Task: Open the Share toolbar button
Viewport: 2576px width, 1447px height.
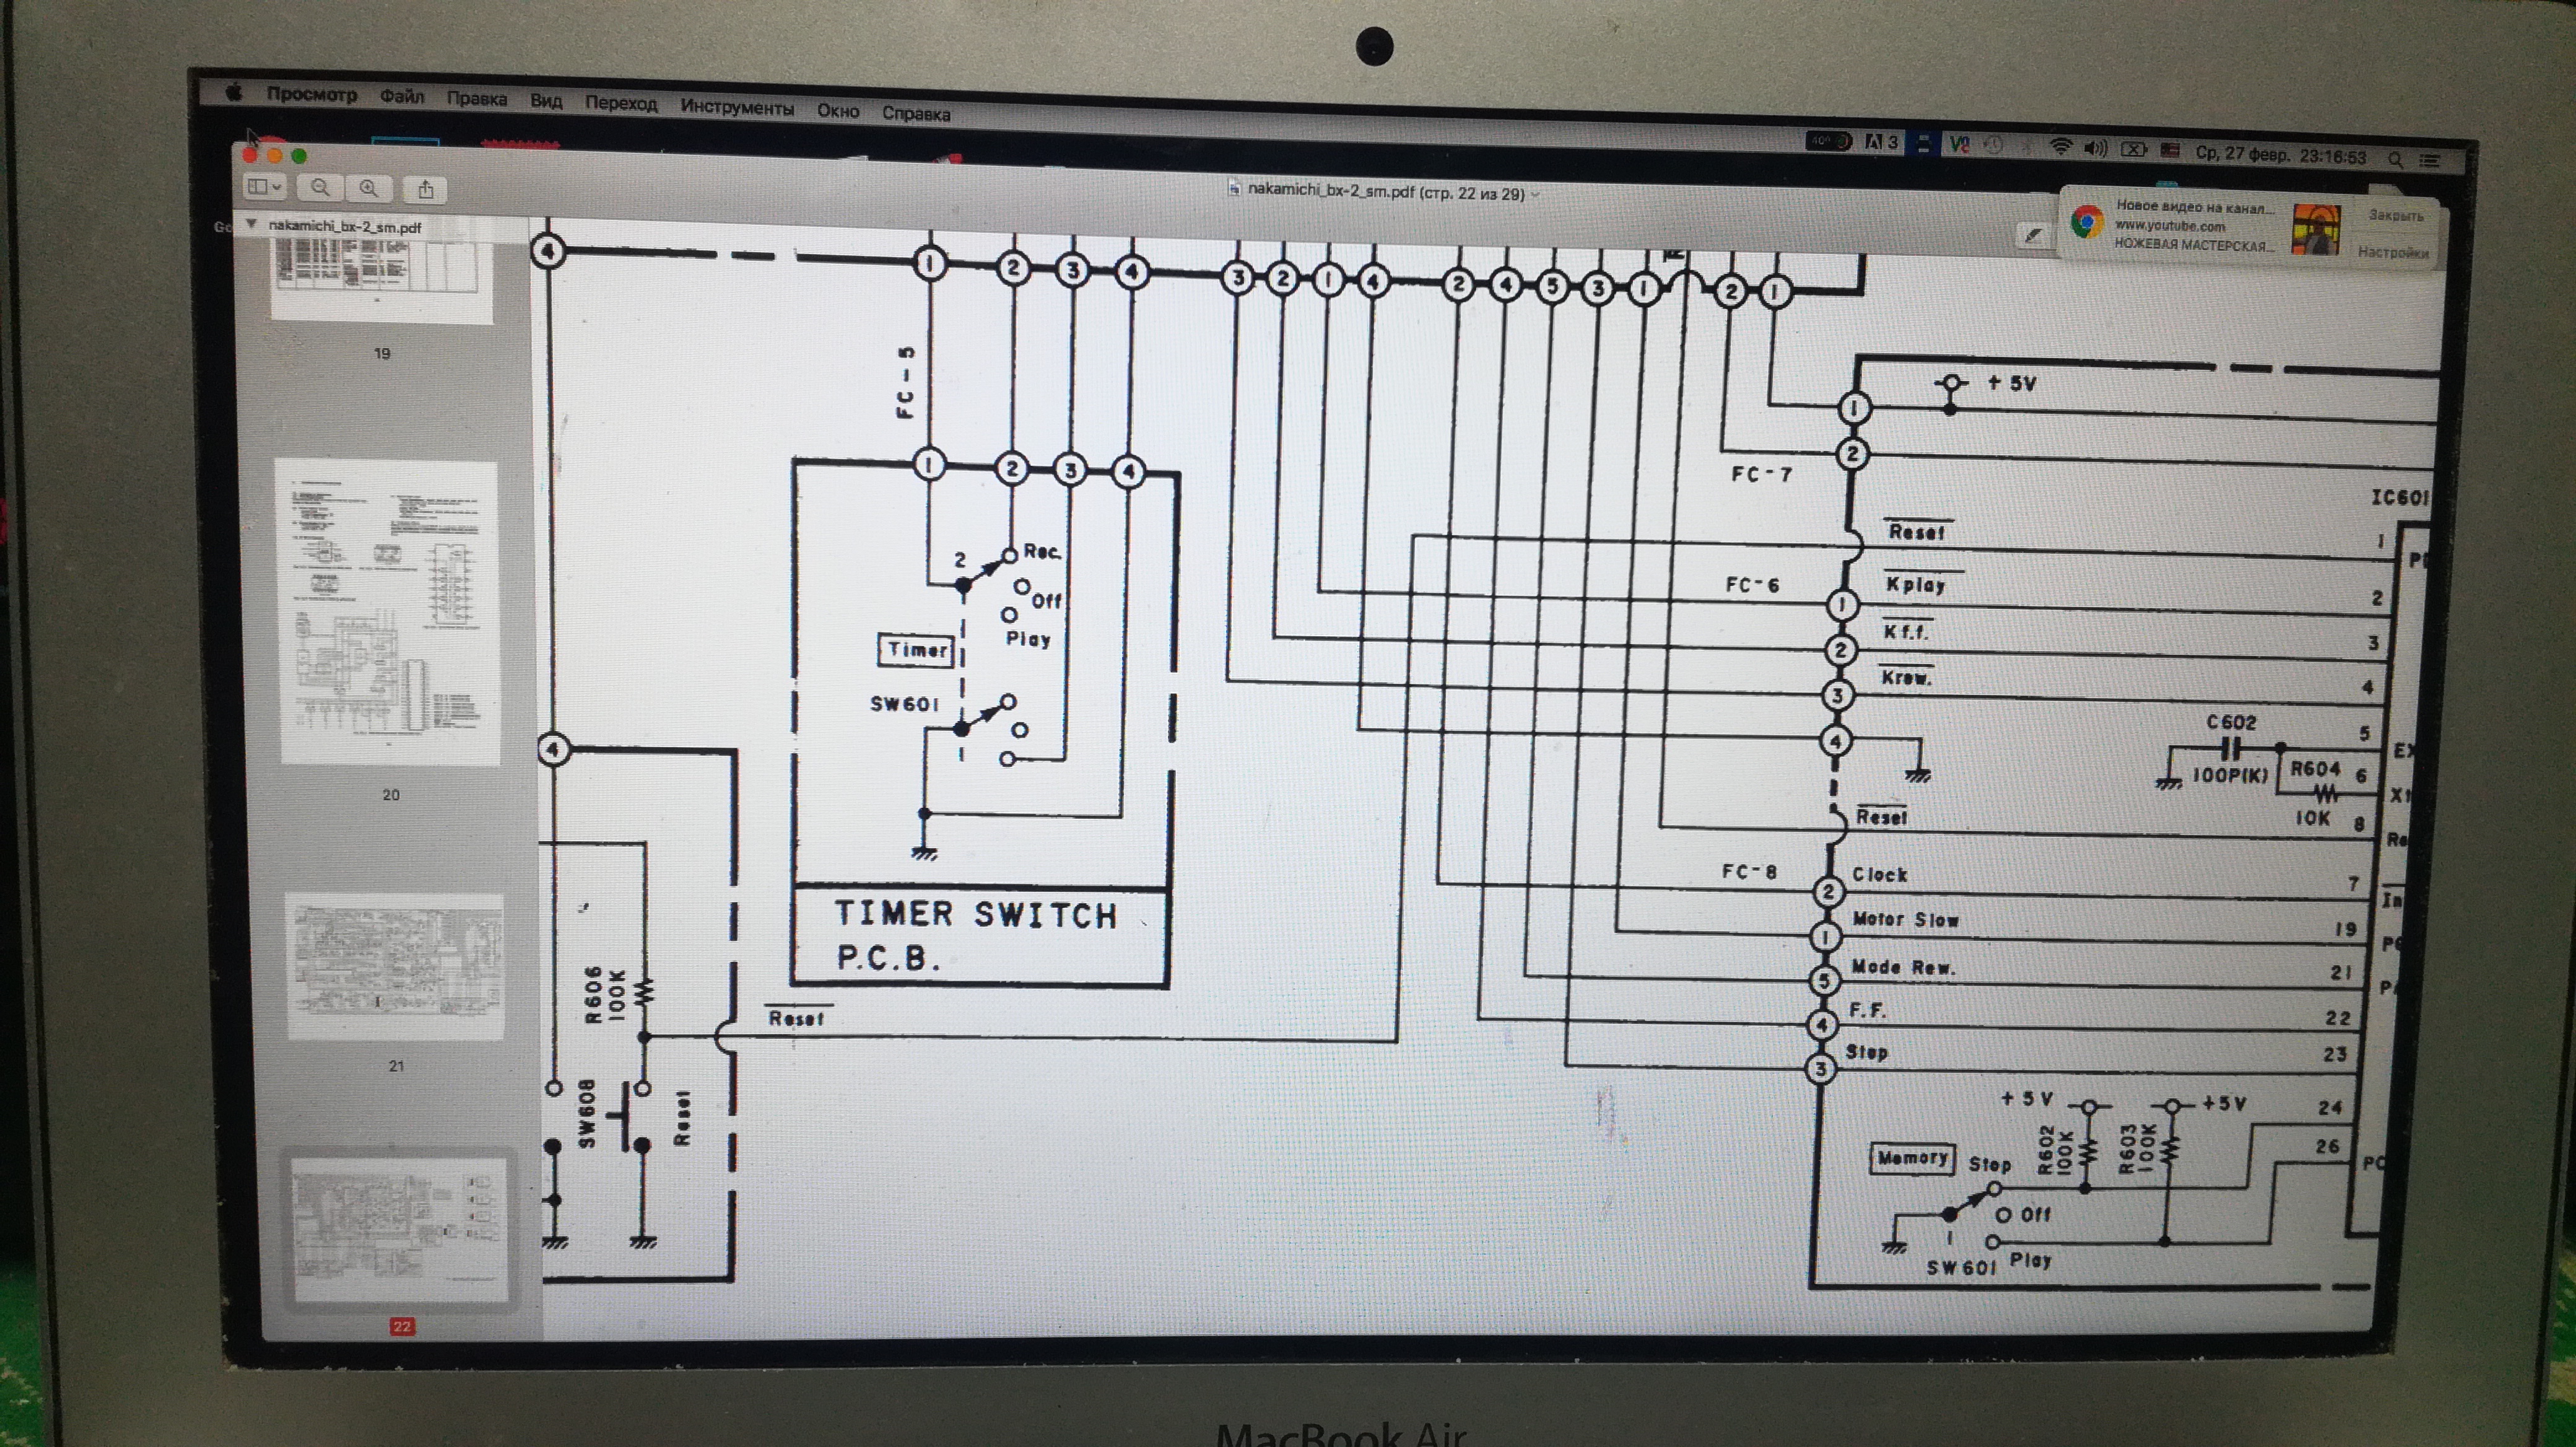Action: tap(426, 189)
